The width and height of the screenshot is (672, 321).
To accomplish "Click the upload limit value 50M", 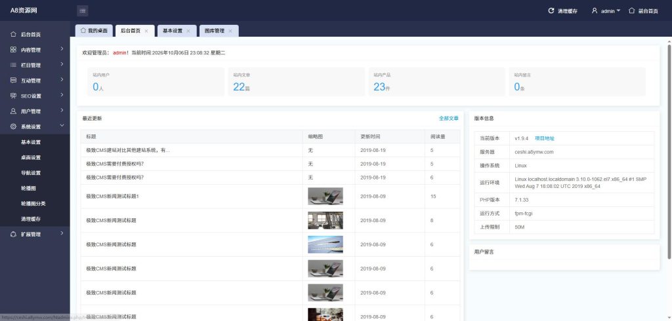I will (x=520, y=227).
